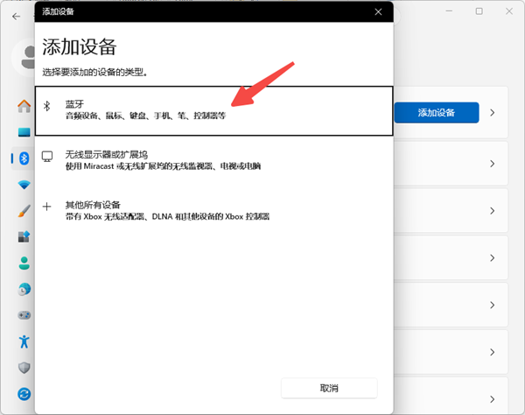Choose 蓝牙 device type option

(214, 111)
